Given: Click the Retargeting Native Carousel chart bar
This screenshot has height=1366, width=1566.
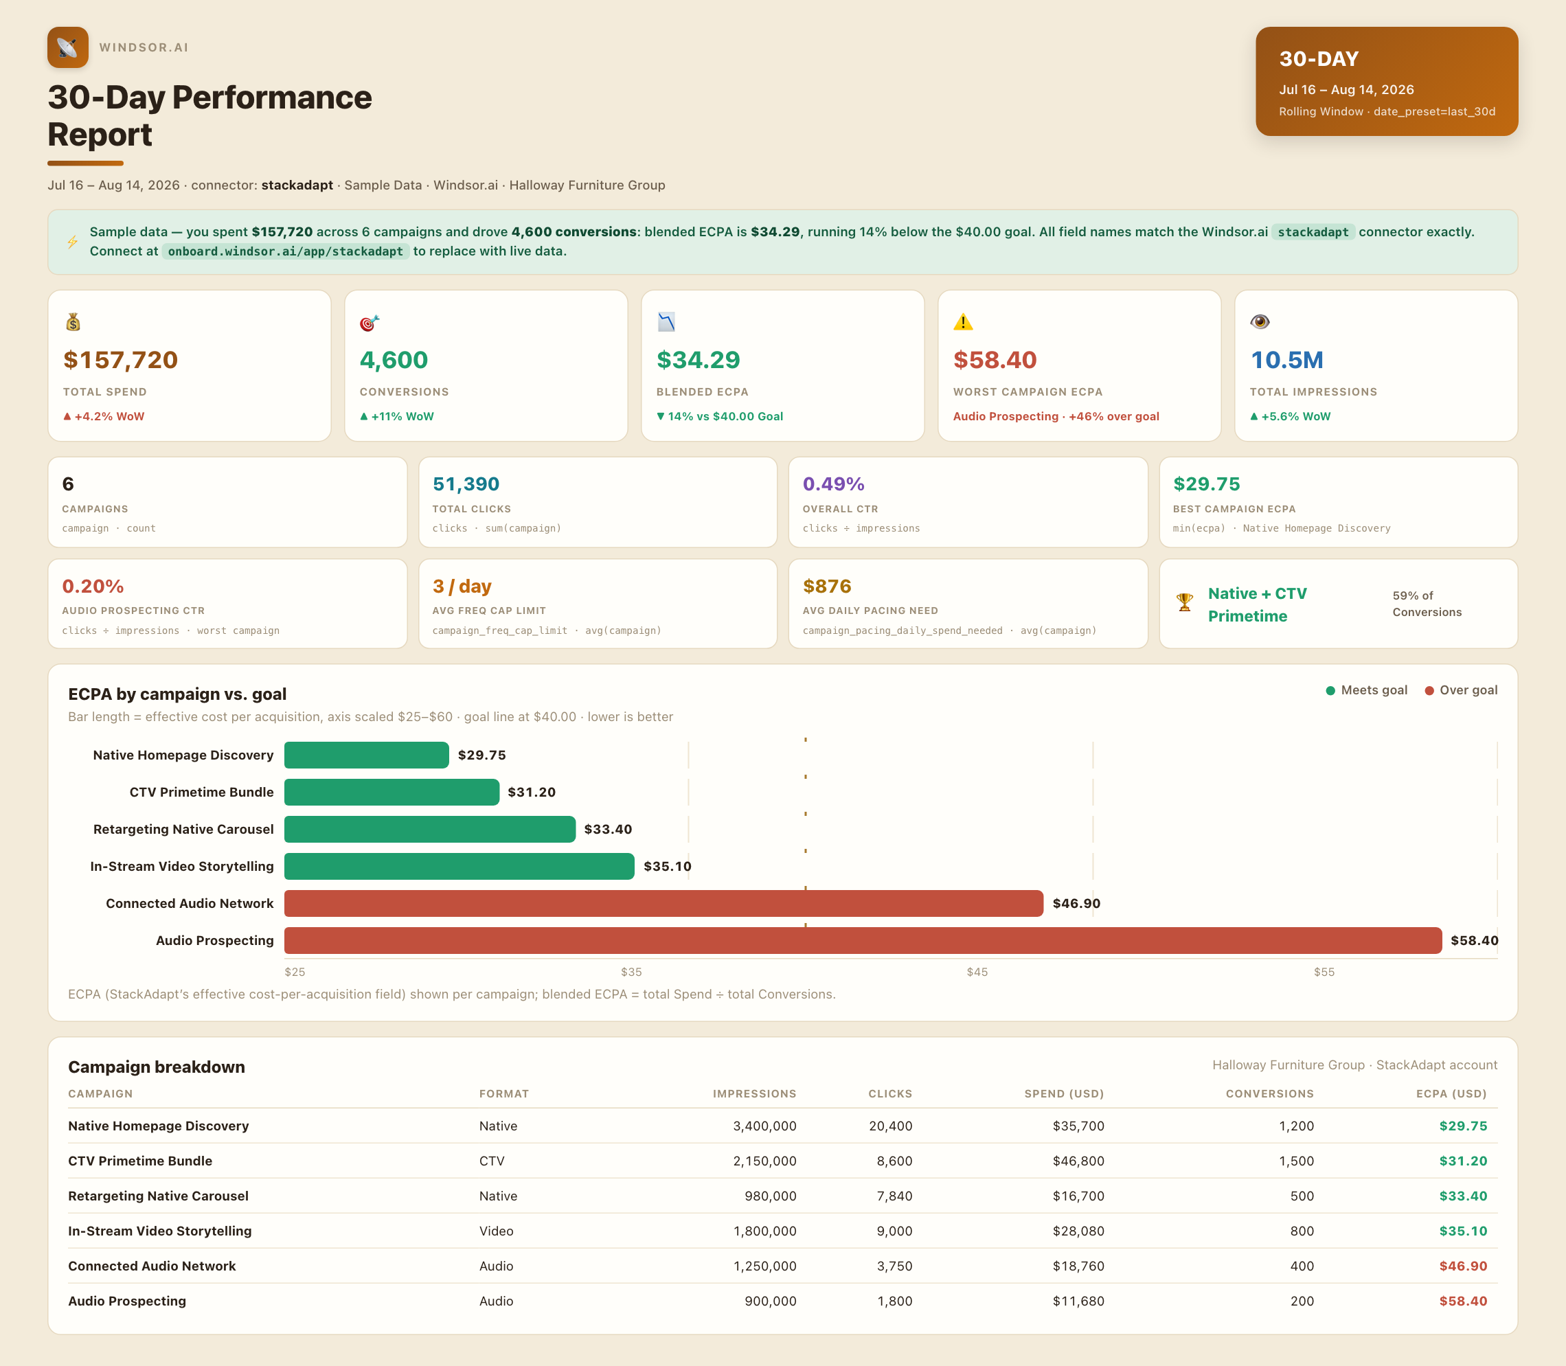Looking at the screenshot, I should 430,830.
